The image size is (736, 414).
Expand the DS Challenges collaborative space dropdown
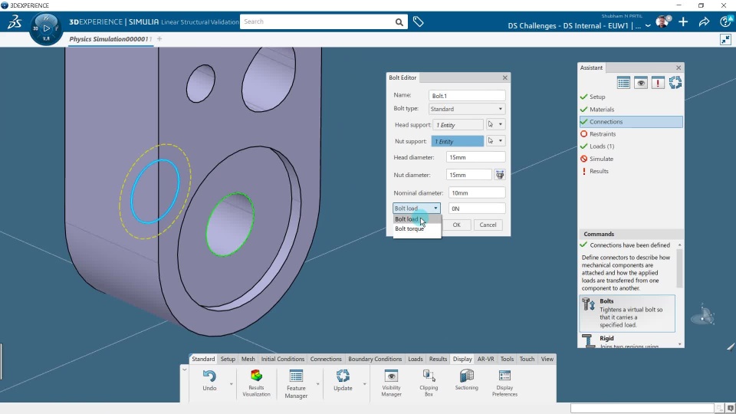[x=648, y=26]
